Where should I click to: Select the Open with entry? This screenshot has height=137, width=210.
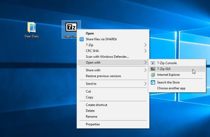pyautogui.click(x=113, y=63)
